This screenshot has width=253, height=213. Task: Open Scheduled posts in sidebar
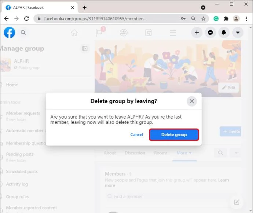click(x=22, y=172)
